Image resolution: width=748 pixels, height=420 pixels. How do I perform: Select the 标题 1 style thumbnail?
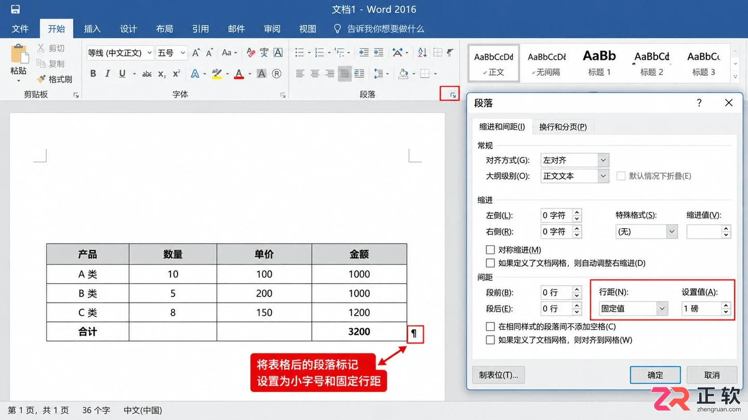tap(599, 63)
